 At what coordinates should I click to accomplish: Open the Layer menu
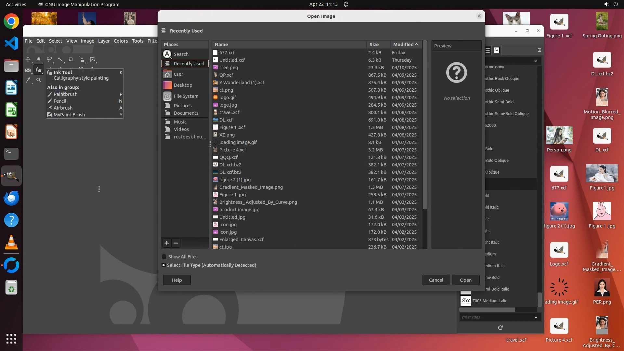[x=104, y=41]
